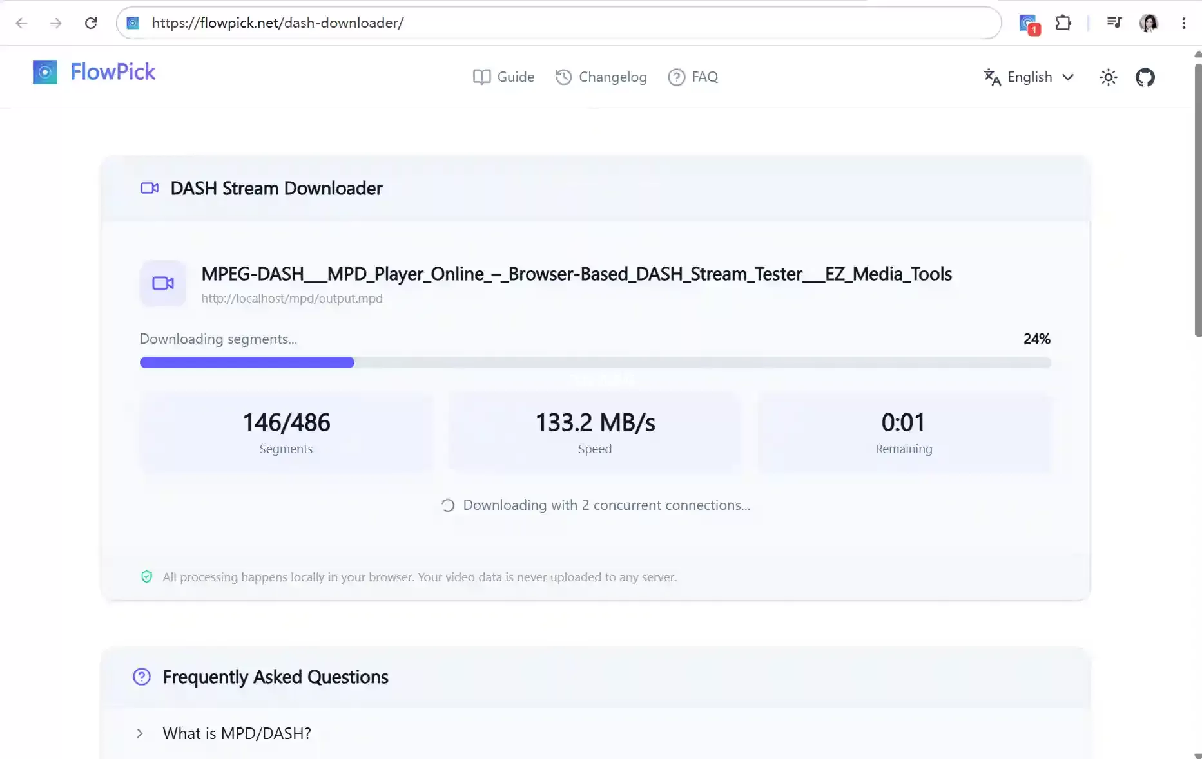Image resolution: width=1202 pixels, height=759 pixels.
Task: Click the concurrent connections status text
Action: click(x=606, y=505)
